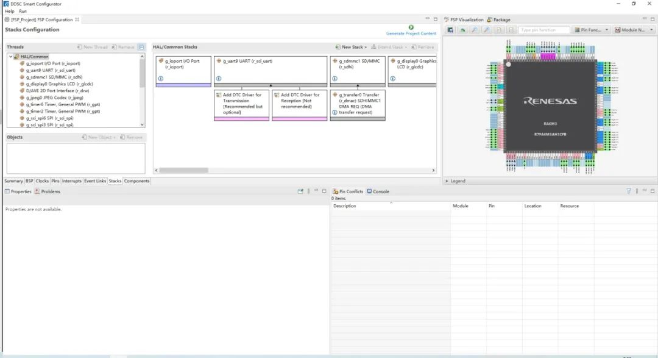Click the first icon in FSP Visualization toolbar
This screenshot has height=358, width=658.
click(450, 30)
